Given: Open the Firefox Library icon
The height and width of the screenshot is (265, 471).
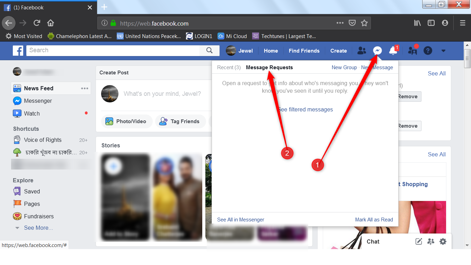Looking at the screenshot, I should [417, 23].
